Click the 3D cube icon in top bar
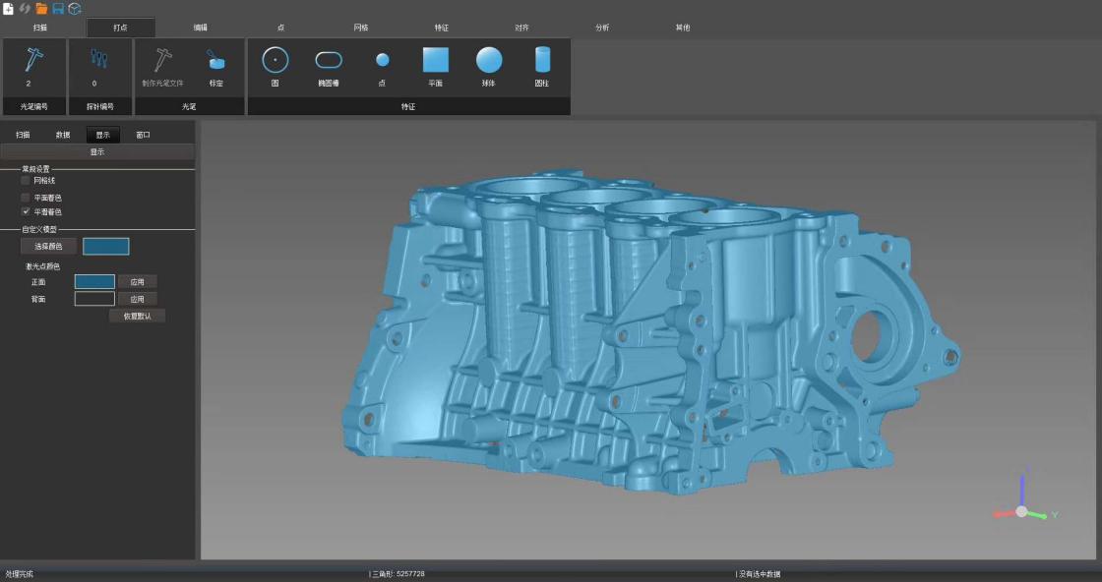 (x=75, y=8)
